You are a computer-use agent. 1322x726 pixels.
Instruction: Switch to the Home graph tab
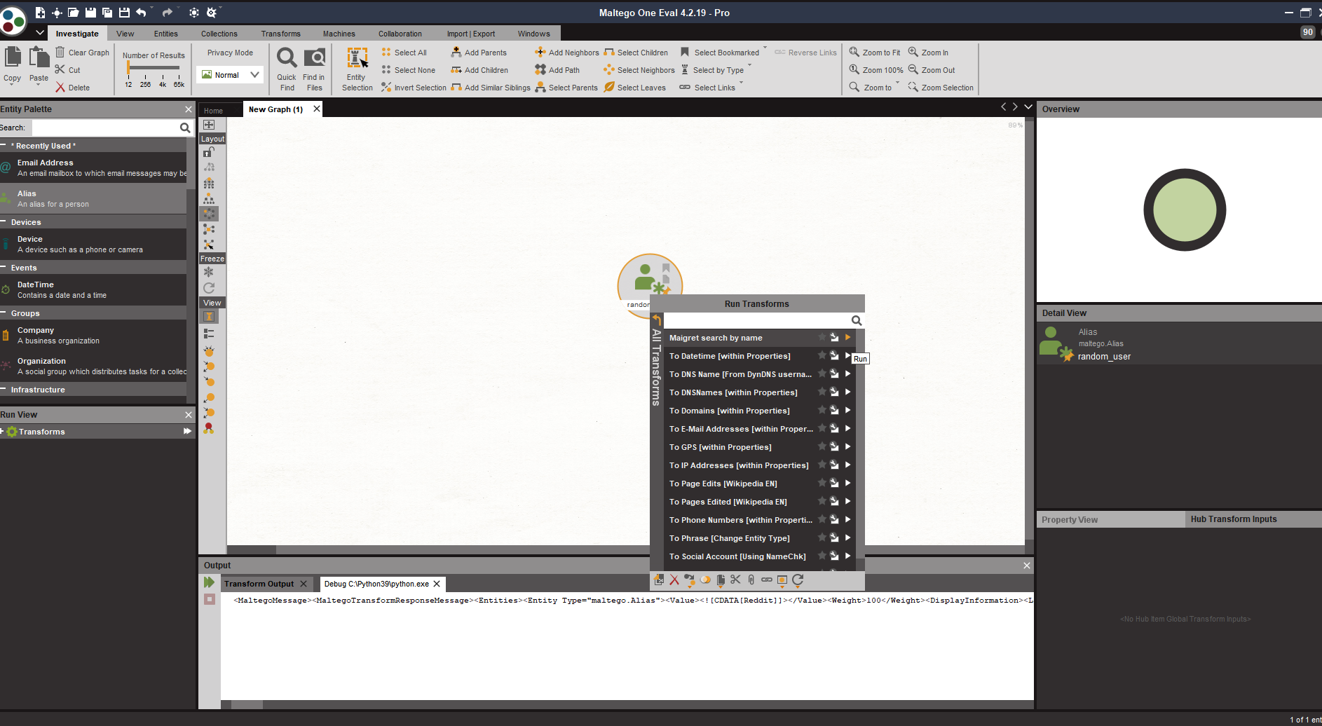(x=214, y=111)
